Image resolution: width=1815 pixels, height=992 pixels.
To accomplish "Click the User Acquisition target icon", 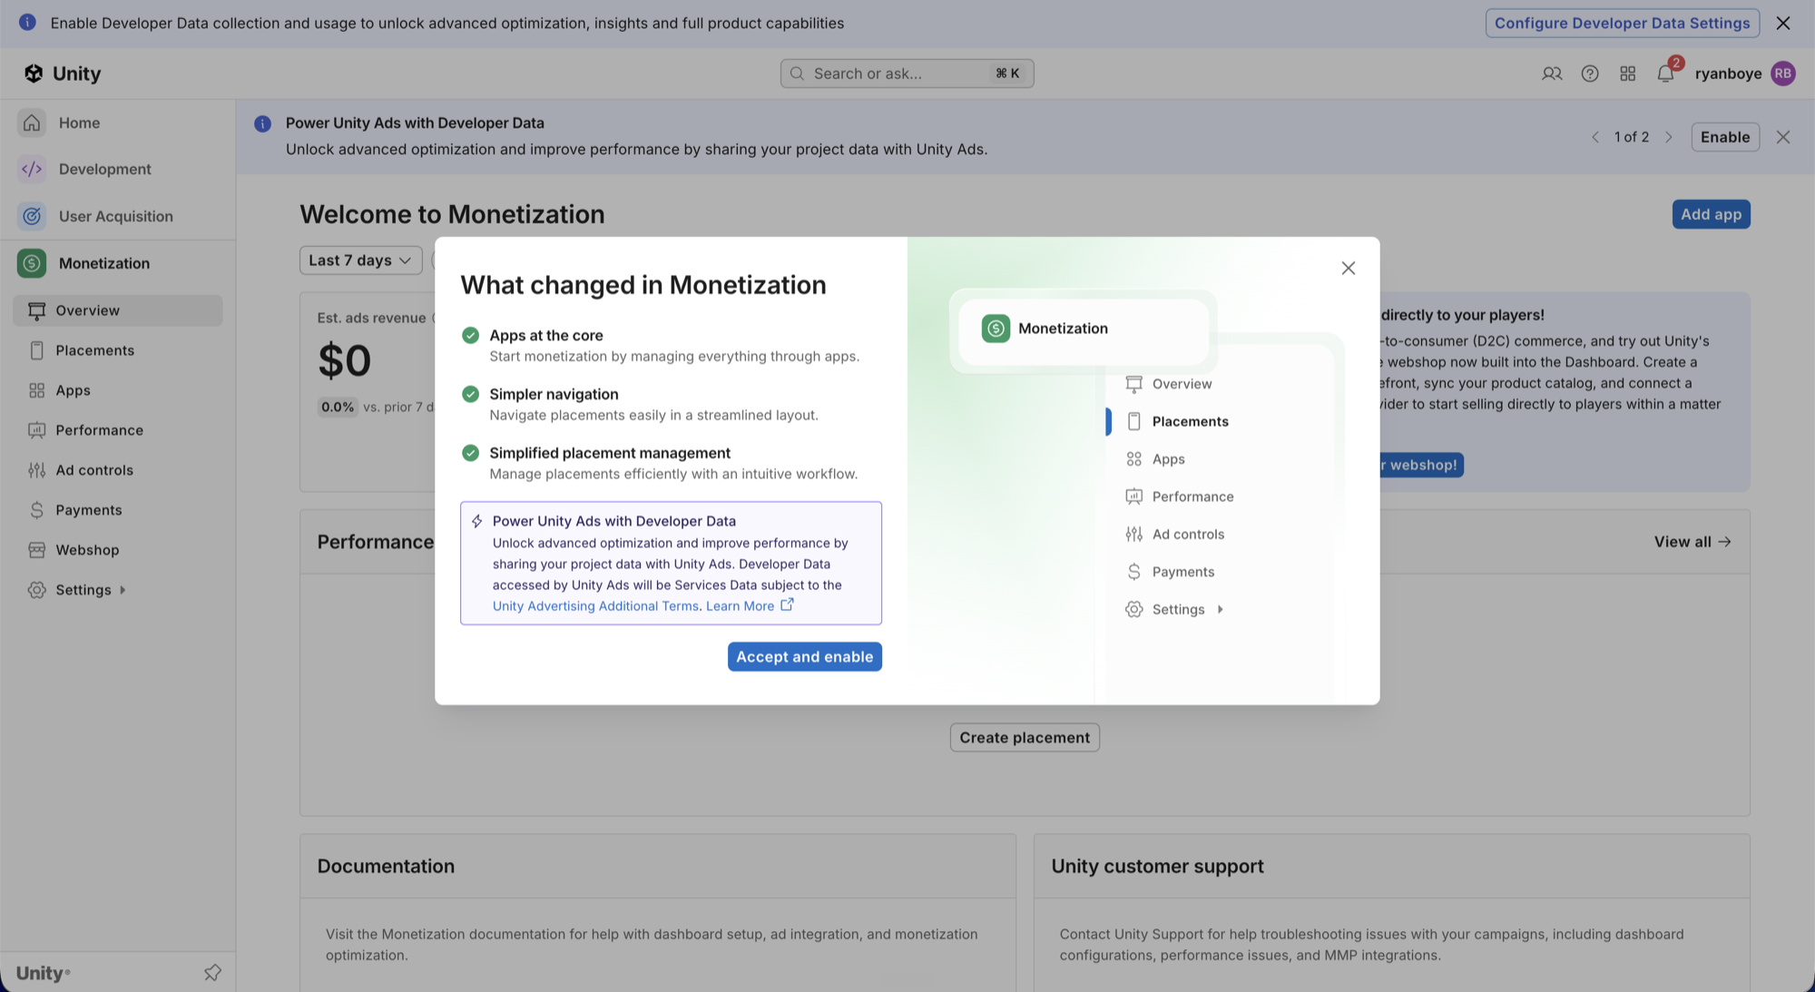I will 32,216.
